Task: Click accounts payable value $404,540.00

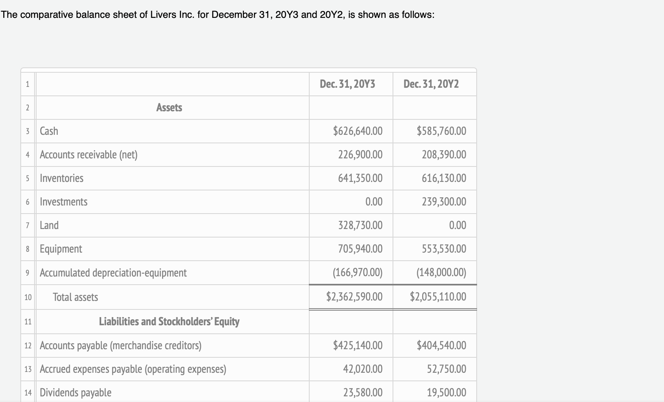Action: 441,346
